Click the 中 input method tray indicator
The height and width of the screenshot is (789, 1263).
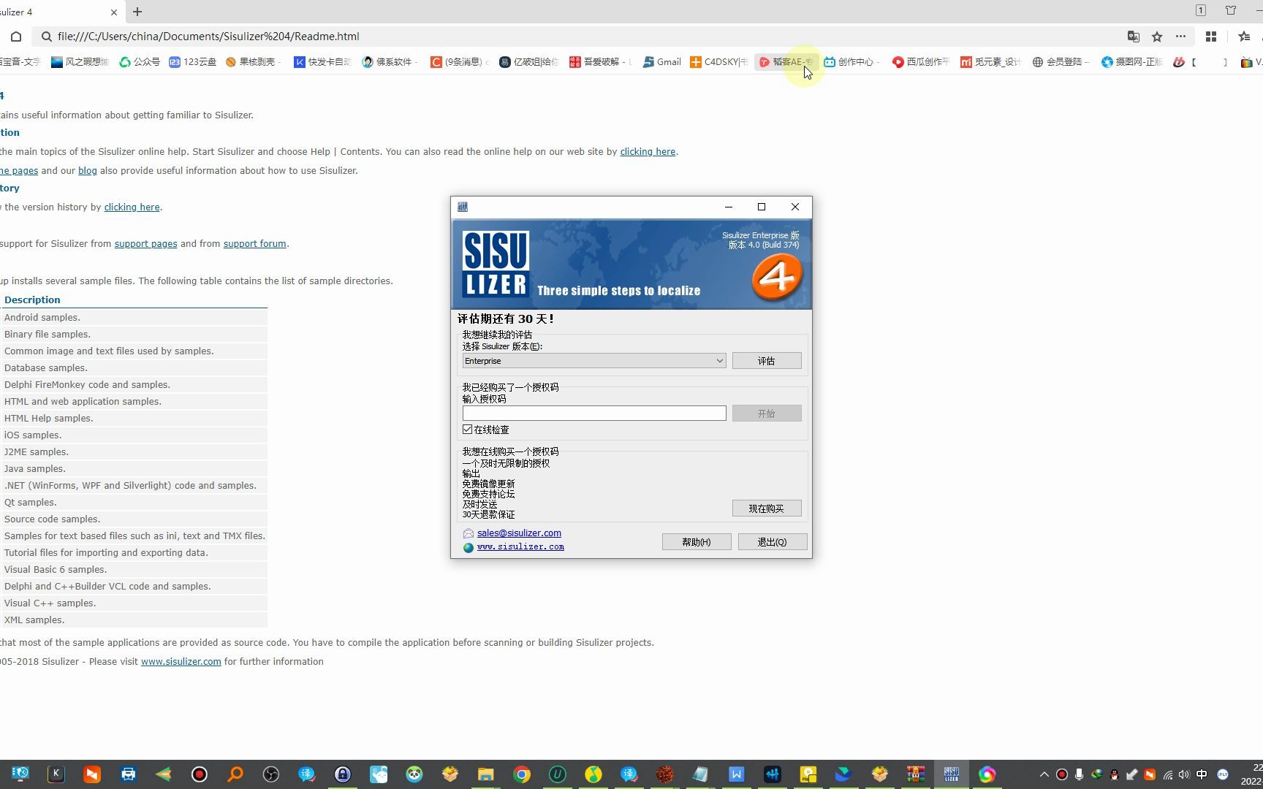click(x=1202, y=774)
